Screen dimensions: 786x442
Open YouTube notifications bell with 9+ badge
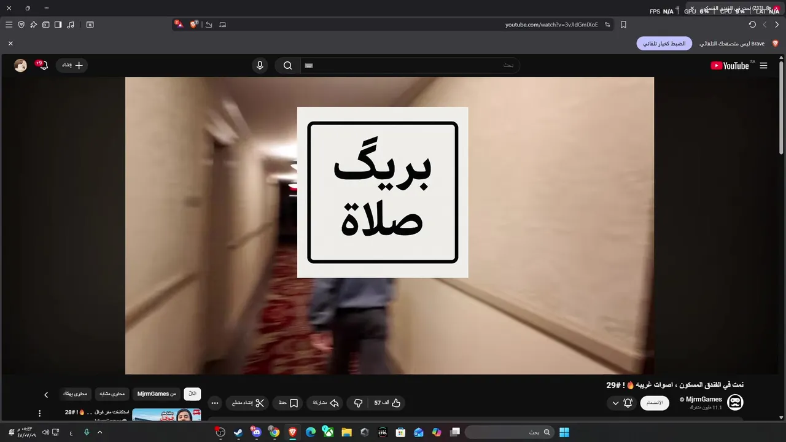(x=43, y=65)
